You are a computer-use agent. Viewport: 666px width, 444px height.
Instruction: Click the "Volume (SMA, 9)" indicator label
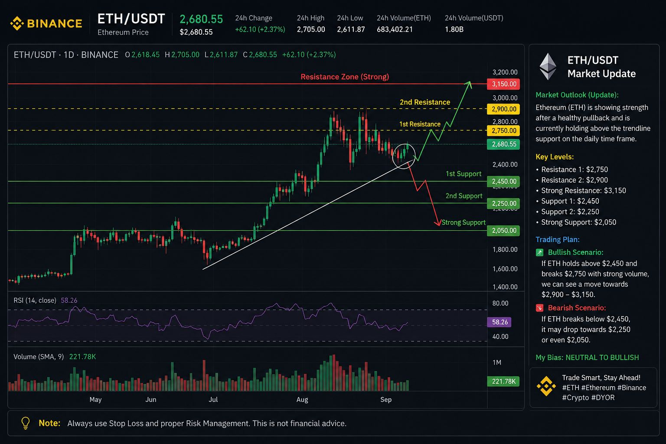pos(39,357)
